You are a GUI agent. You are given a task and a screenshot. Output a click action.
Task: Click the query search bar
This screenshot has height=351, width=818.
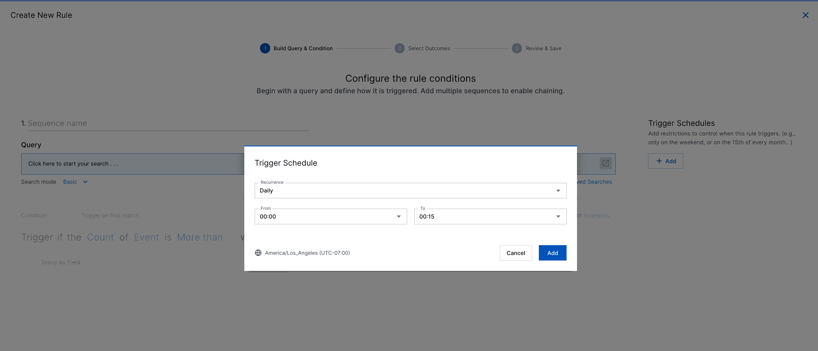(127, 164)
